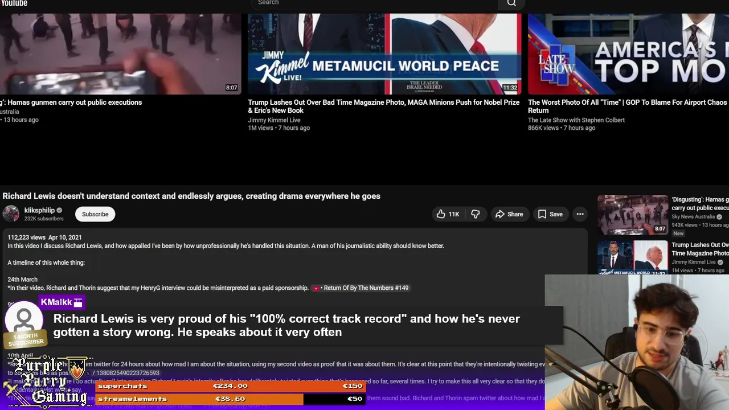This screenshot has width=729, height=410.
Task: Click the 'A timeline of this whole thing:' line
Action: tap(46, 263)
